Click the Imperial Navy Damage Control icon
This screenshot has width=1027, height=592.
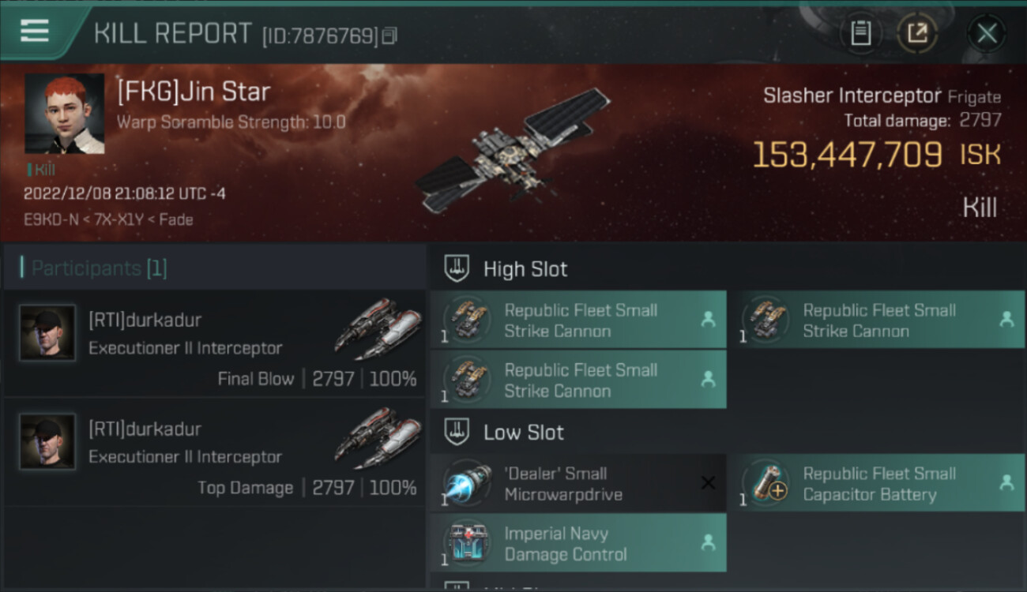point(468,543)
